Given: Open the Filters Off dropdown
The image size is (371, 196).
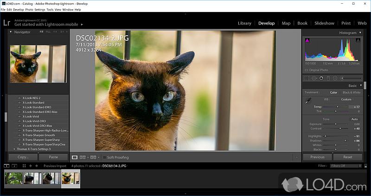Looking at the screenshot, I should tap(346, 166).
